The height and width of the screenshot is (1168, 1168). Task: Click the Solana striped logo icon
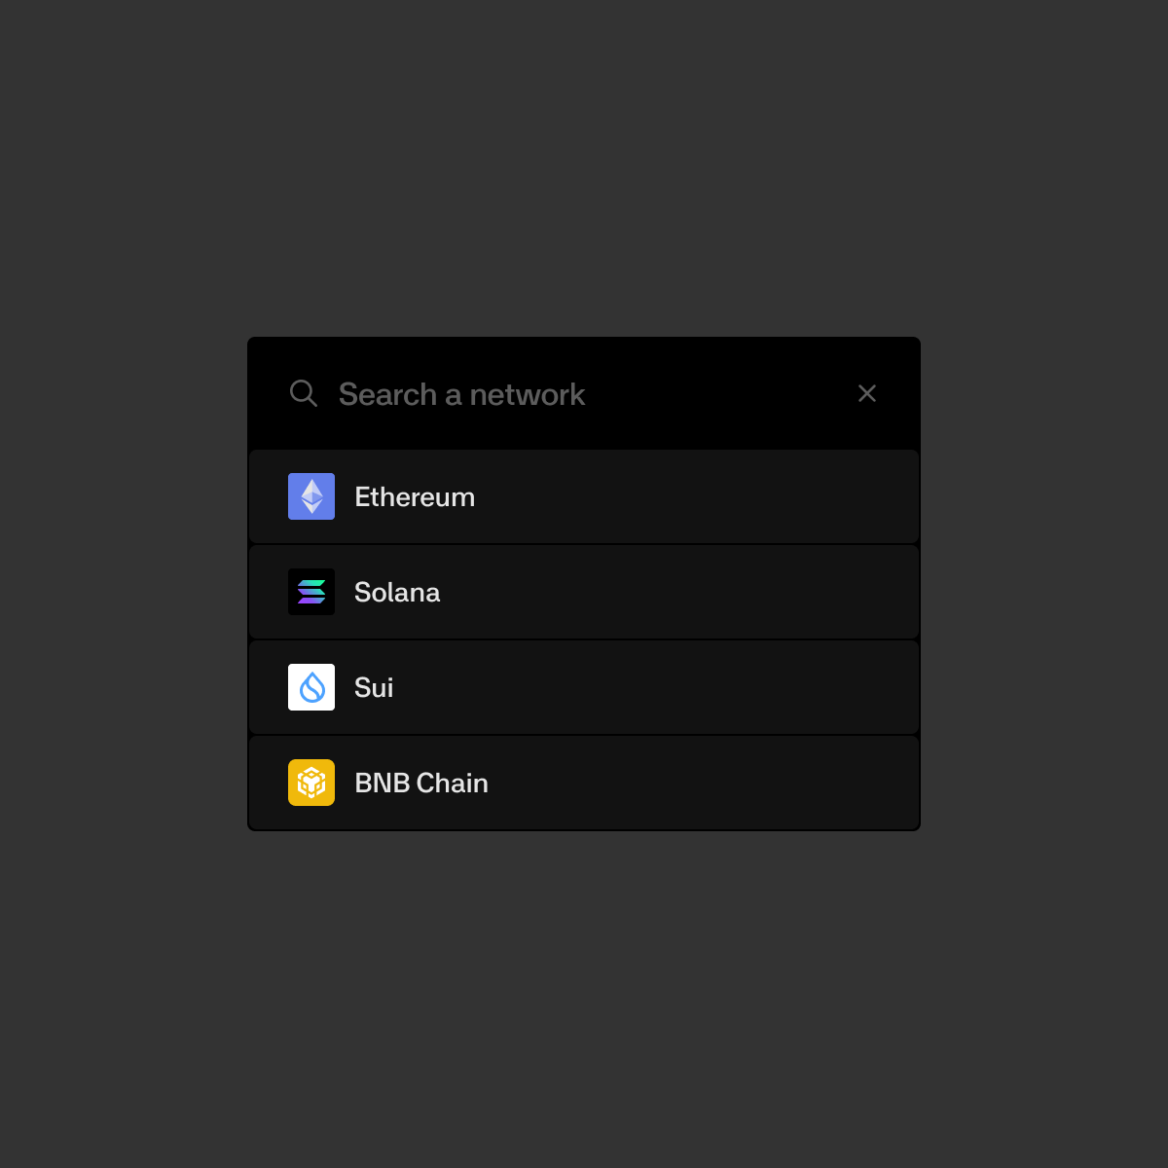point(311,592)
